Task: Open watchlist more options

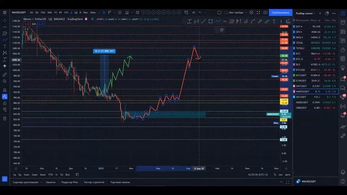Action: coord(334,14)
